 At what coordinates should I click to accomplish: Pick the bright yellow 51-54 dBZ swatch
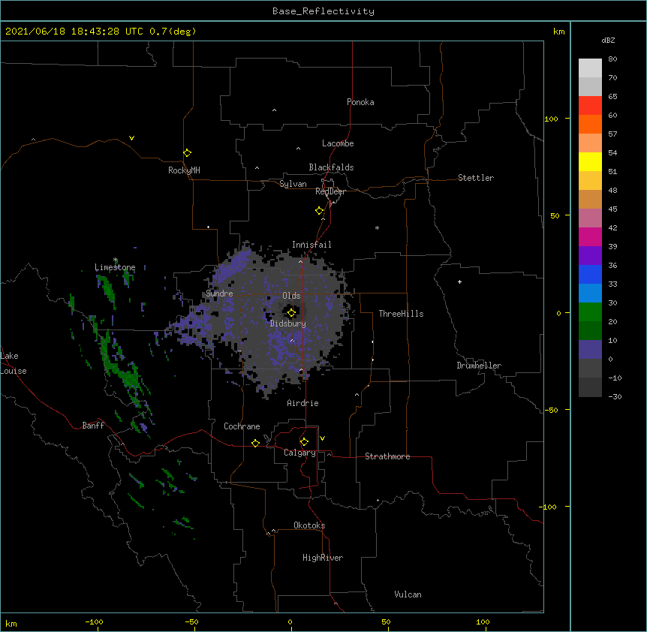point(590,161)
